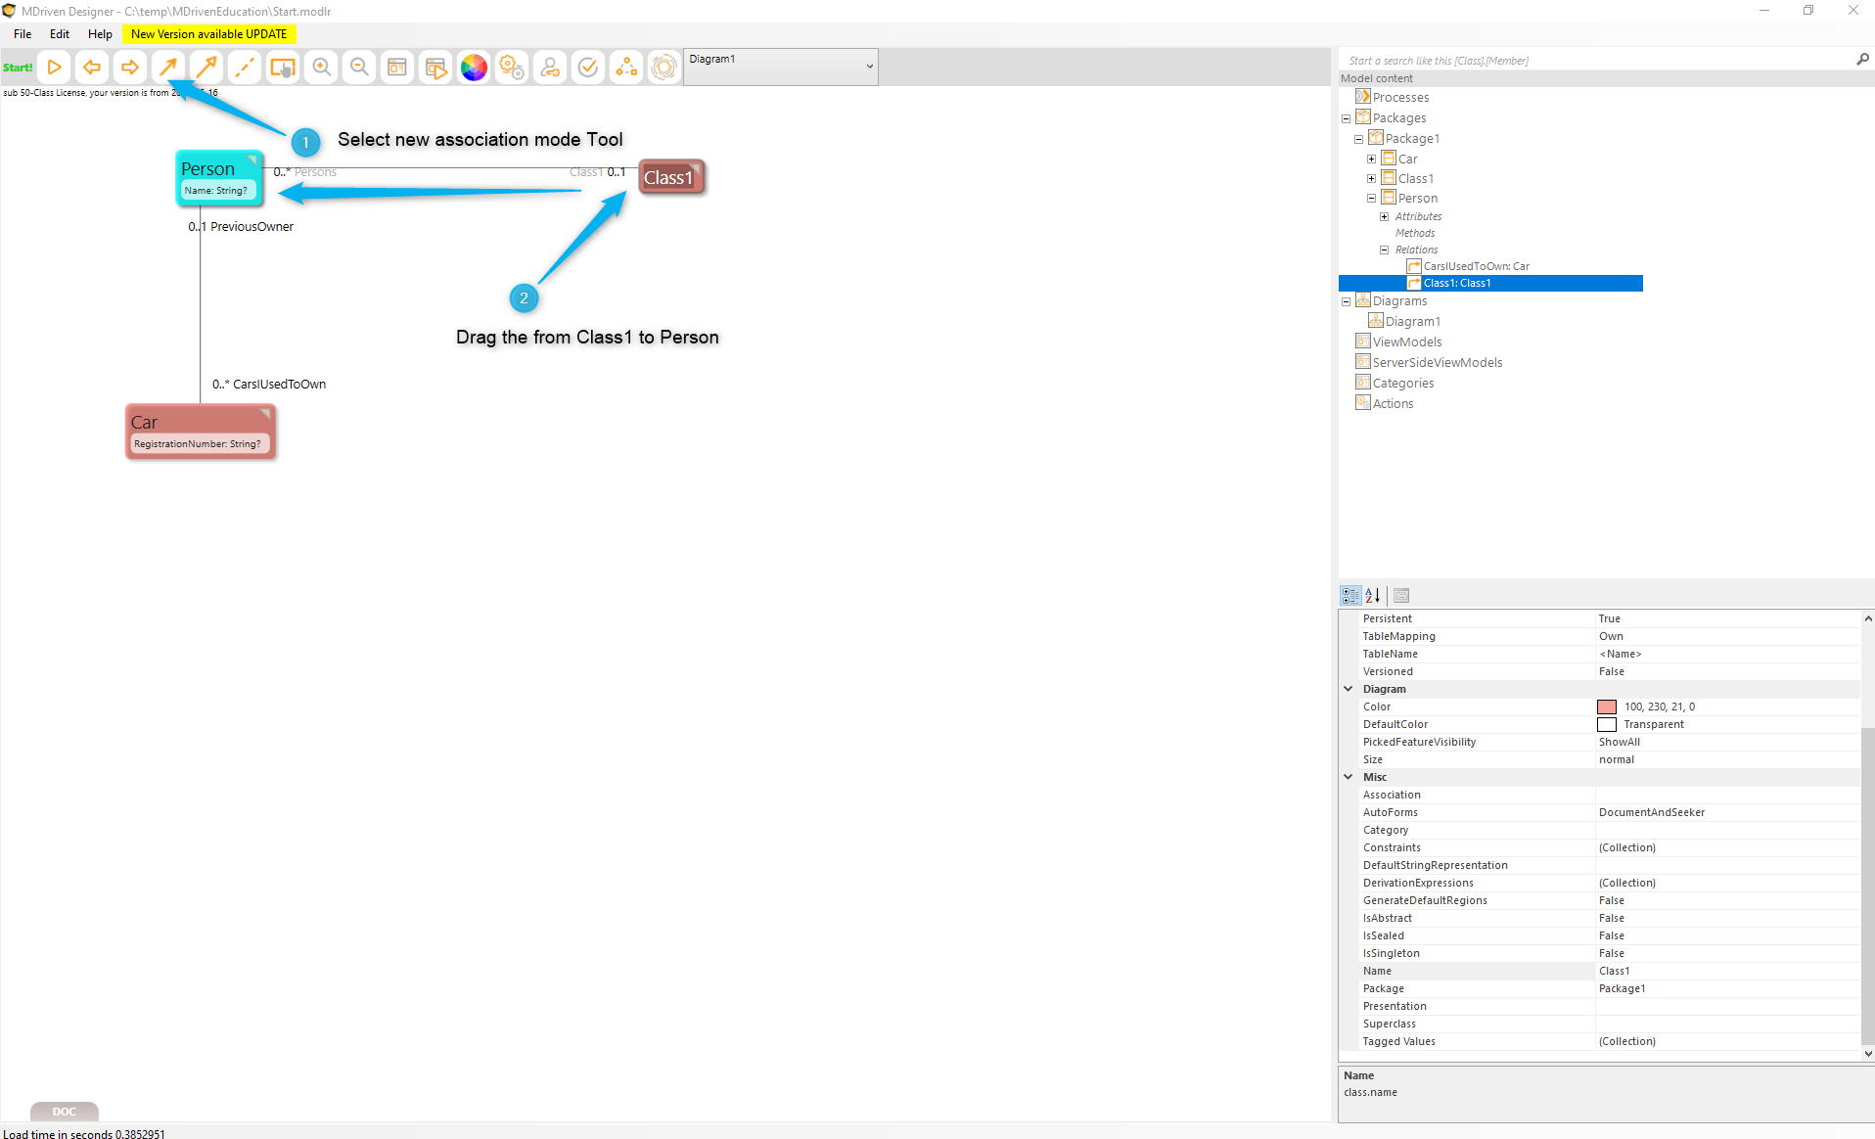The height and width of the screenshot is (1139, 1875).
Task: Click the zoom out magnifier icon
Action: pos(359,68)
